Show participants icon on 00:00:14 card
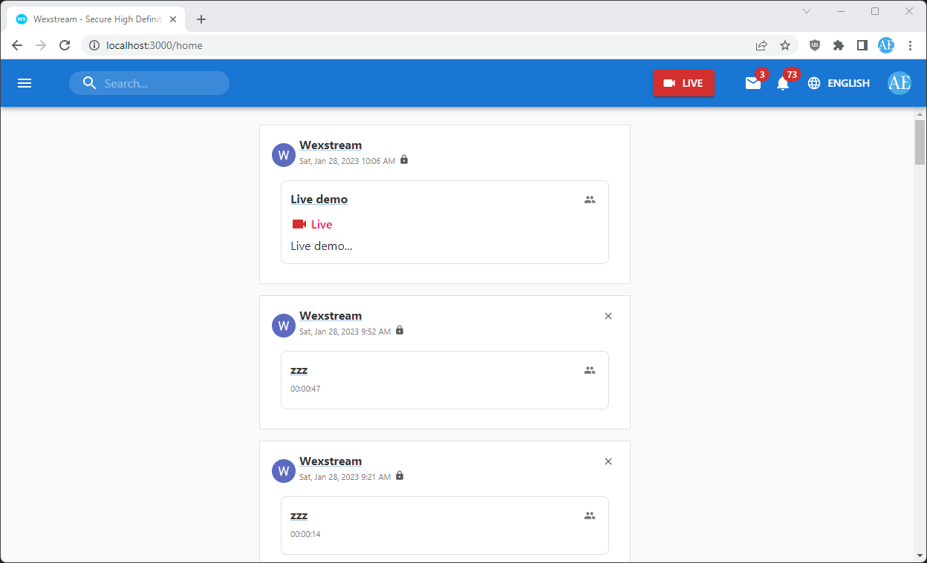927x563 pixels. point(590,516)
